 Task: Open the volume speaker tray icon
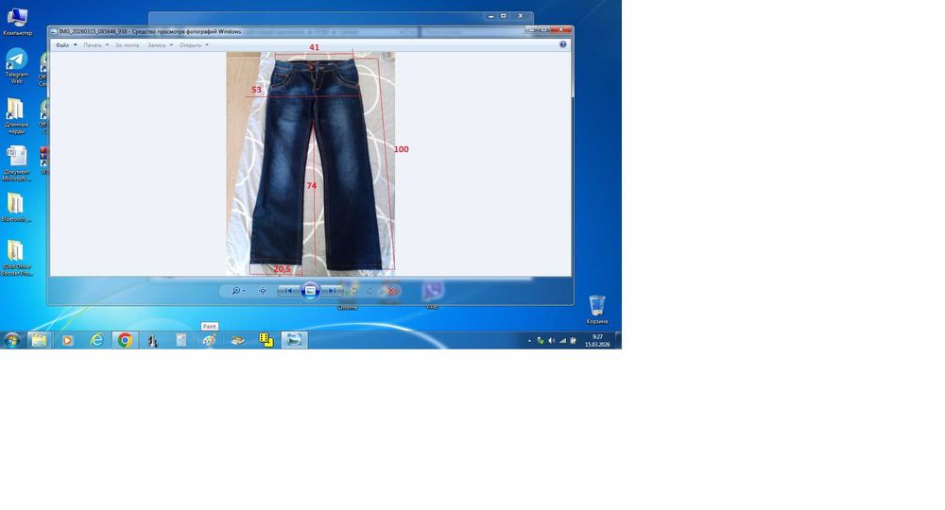click(551, 341)
